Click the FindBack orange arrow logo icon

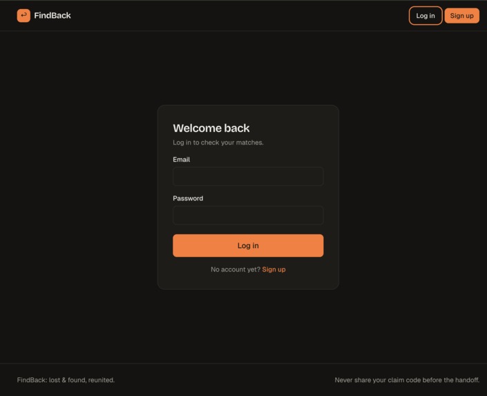(x=23, y=15)
